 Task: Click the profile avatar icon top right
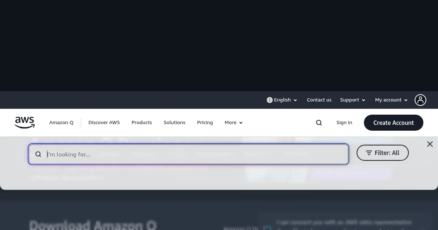point(420,100)
